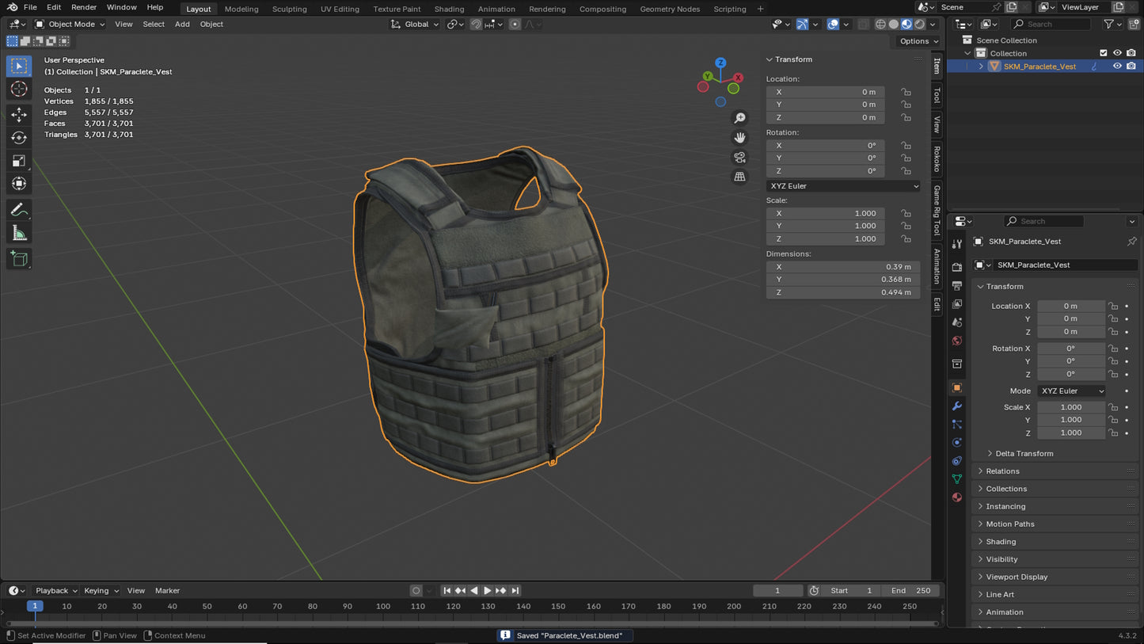Activate the Annotate pencil tool
The height and width of the screenshot is (644, 1144).
[x=19, y=210]
